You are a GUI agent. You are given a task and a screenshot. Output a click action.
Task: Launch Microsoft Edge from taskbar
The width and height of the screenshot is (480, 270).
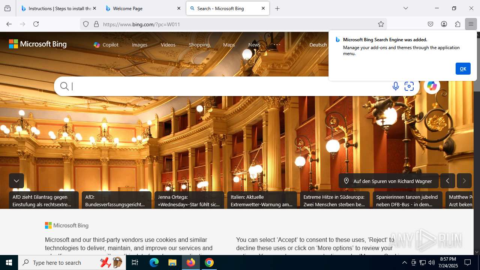tap(154, 262)
